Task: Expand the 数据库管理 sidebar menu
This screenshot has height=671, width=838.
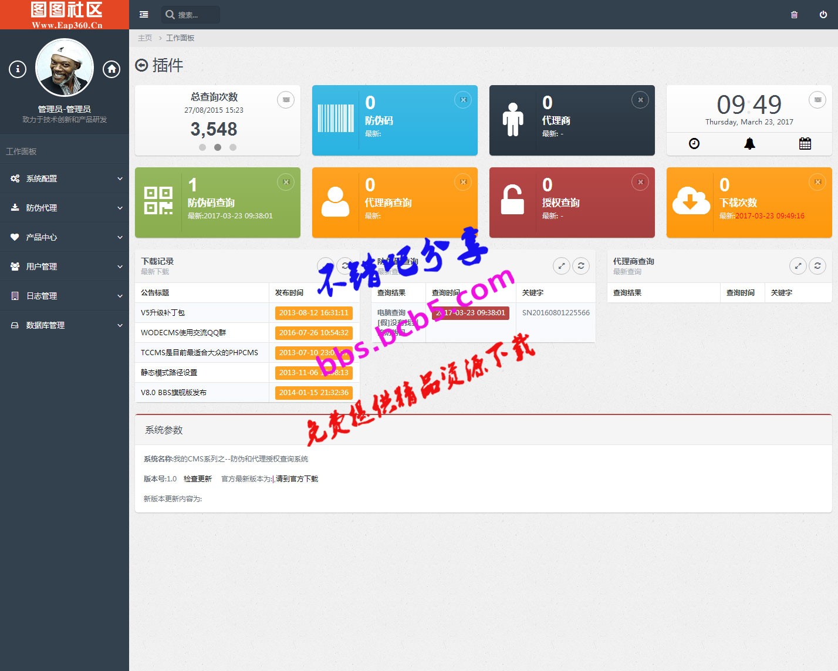Action: (x=65, y=325)
